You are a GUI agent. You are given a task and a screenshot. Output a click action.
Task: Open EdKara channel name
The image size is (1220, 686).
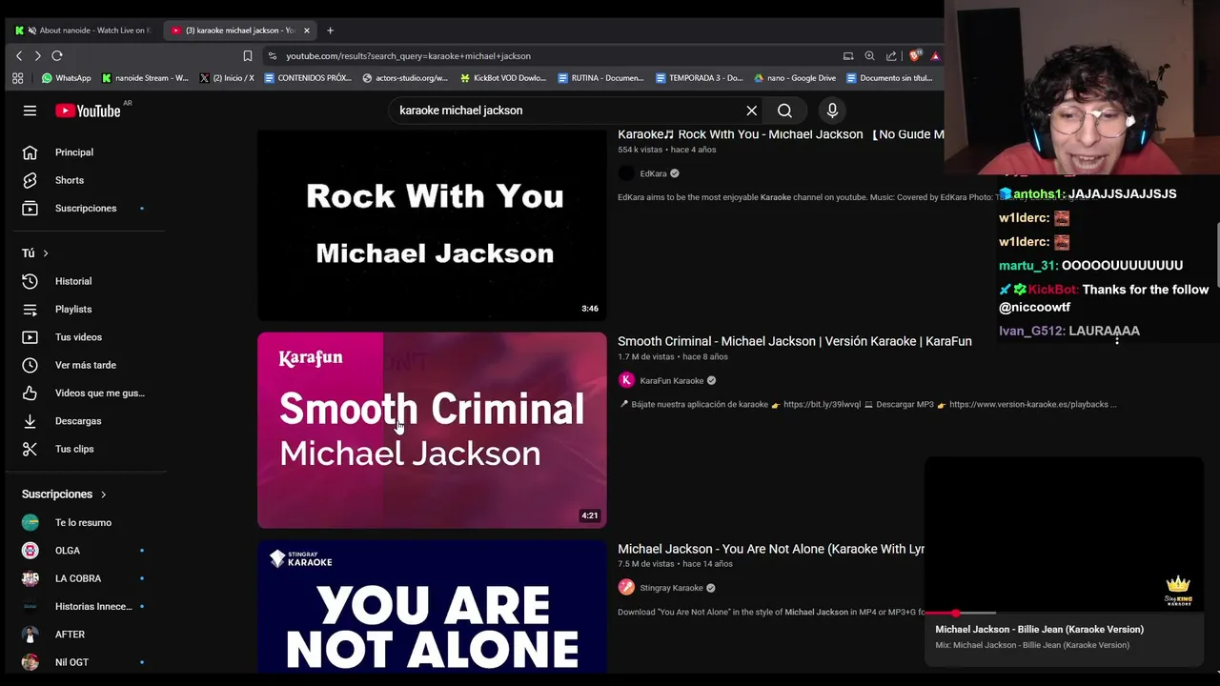[x=653, y=173]
